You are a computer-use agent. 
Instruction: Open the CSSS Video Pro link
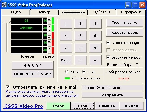24,106
